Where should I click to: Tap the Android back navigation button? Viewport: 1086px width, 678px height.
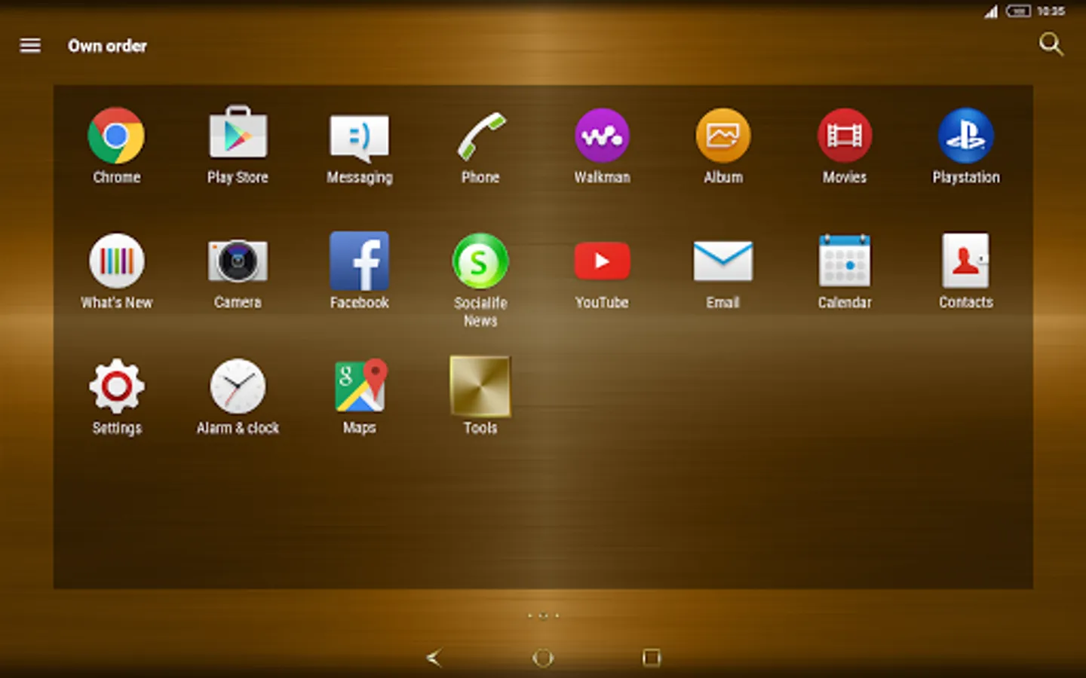click(434, 658)
